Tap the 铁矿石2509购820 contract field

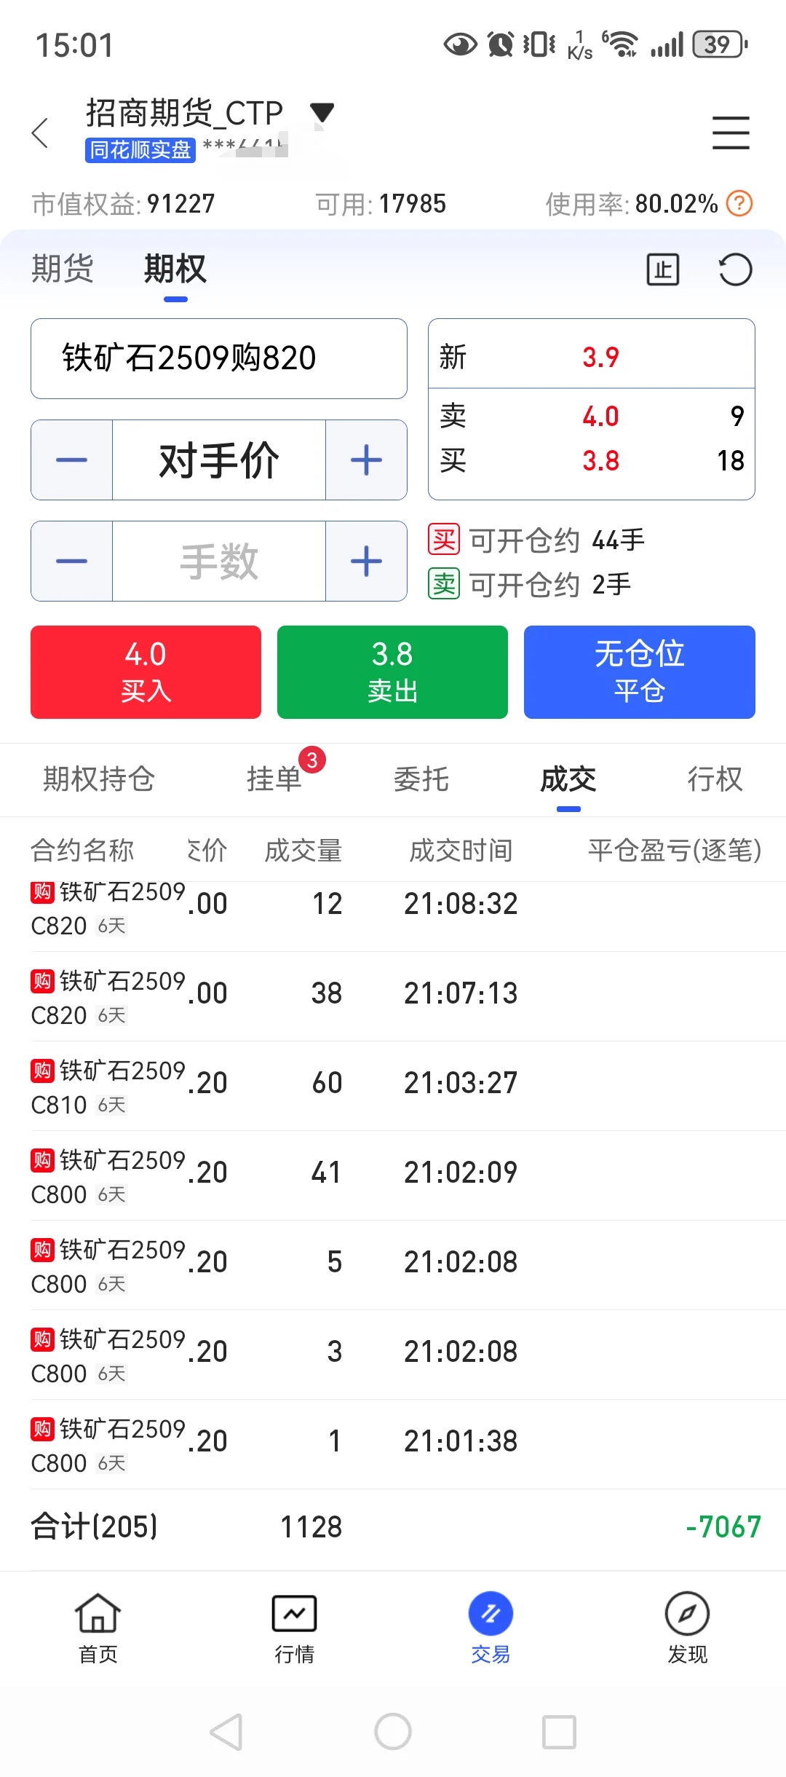[x=219, y=358]
